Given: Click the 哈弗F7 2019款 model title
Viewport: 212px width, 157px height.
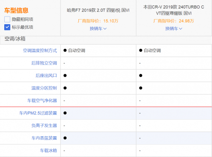Looking at the screenshot, I should (x=98, y=10).
